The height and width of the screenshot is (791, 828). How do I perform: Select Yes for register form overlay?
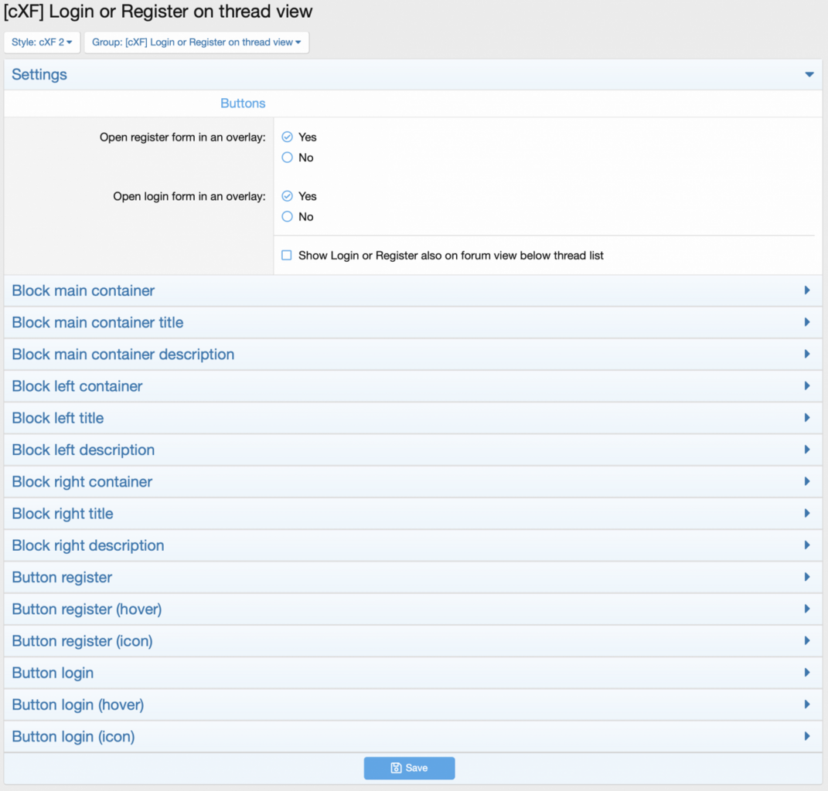[288, 137]
